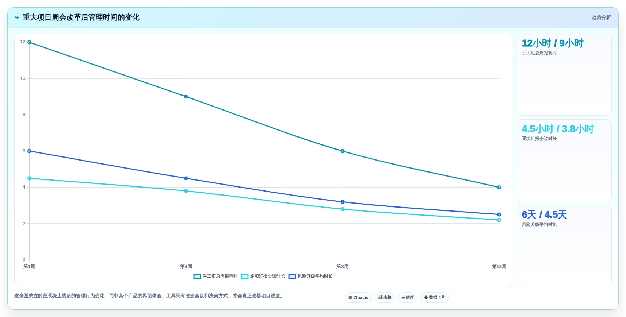Select 第1周 point on 逐项汇报会议时长 line
Viewport: 626px width, 317px height.
(30, 178)
